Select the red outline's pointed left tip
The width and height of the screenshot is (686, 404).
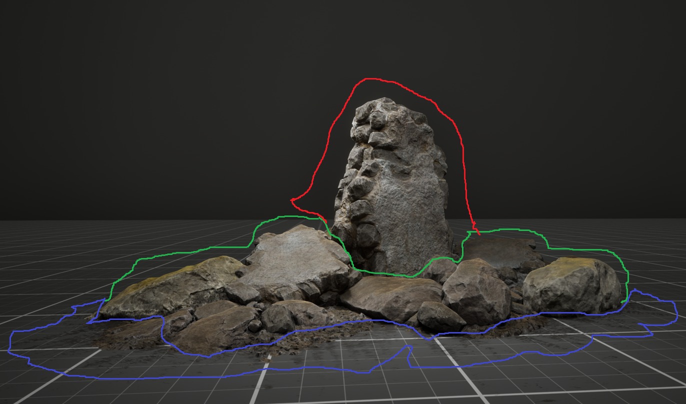292,200
